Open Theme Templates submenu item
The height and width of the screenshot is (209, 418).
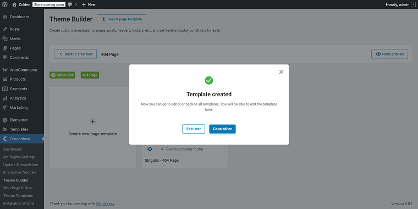[x=18, y=196]
